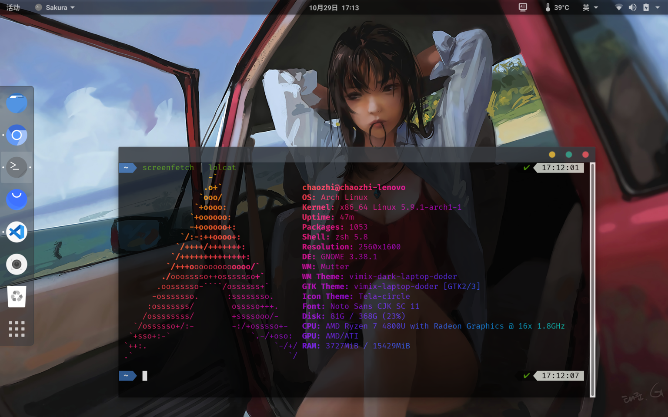Click the 'Icon Theme: Tela-circle' line
Screen dimensions: 668x417
356,296
